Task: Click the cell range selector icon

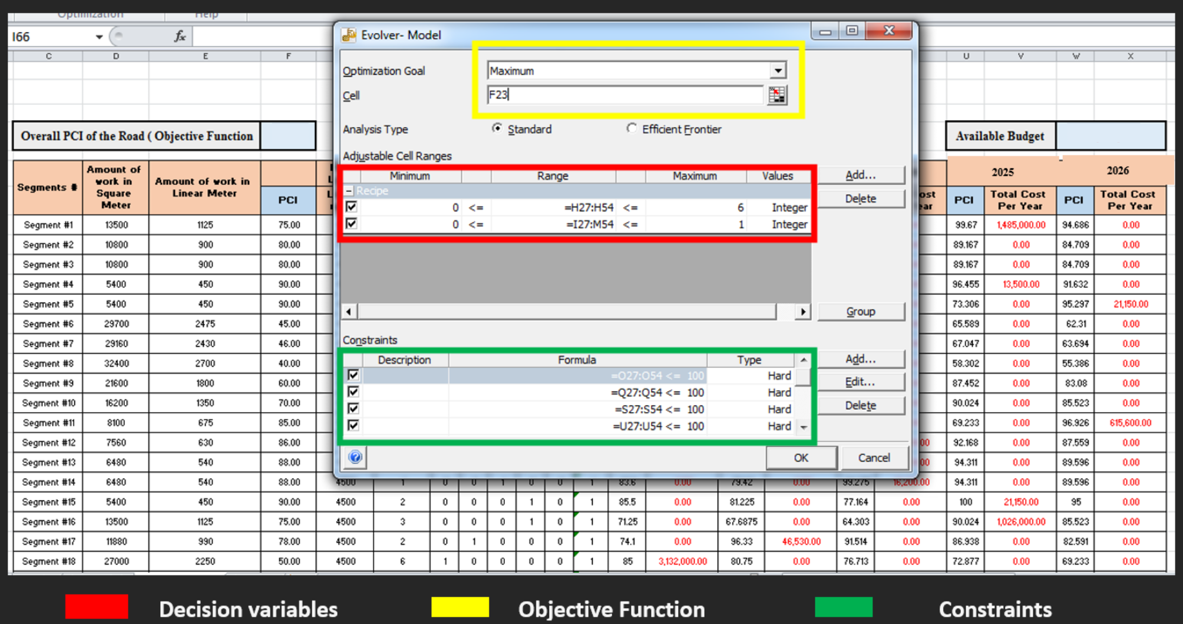Action: 777,95
